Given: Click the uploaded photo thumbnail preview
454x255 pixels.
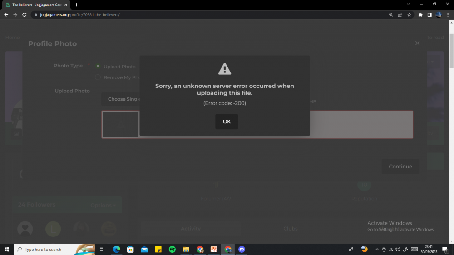Looking at the screenshot, I should 121,124.
